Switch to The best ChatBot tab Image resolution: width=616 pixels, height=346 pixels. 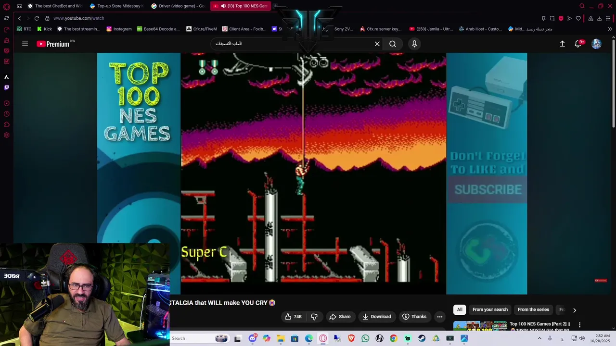pyautogui.click(x=54, y=6)
